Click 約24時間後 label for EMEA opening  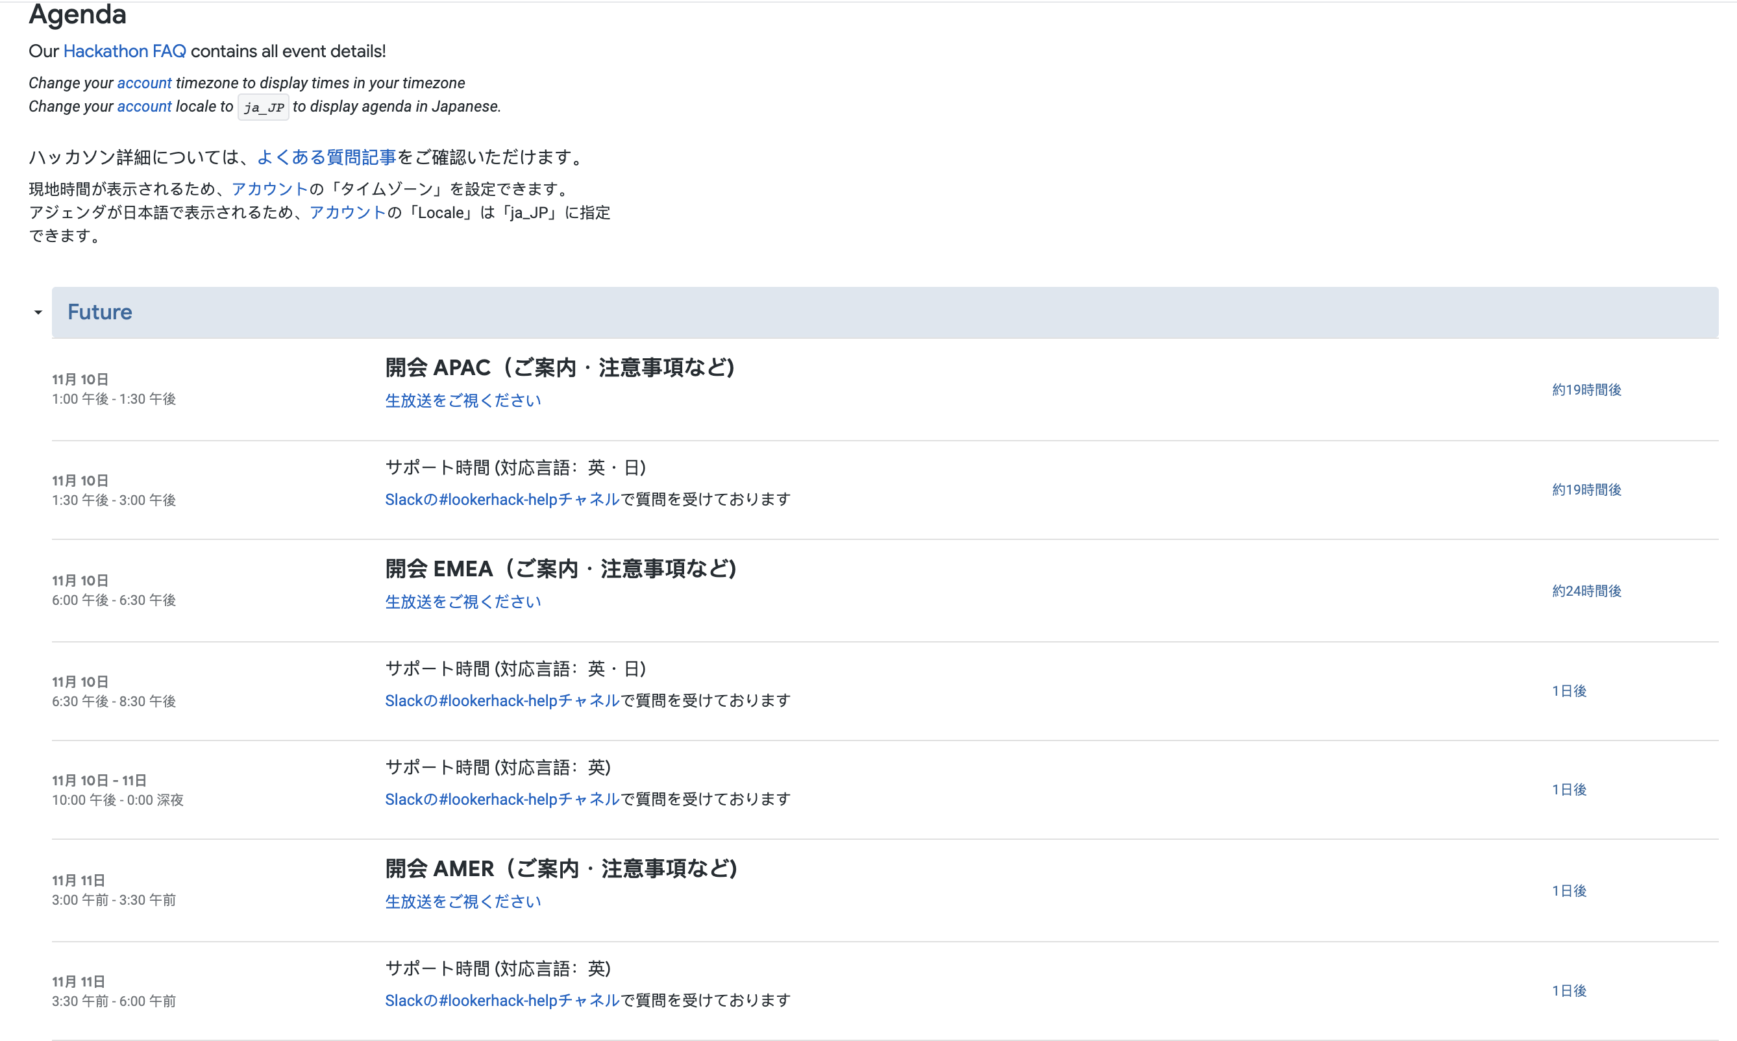tap(1586, 591)
